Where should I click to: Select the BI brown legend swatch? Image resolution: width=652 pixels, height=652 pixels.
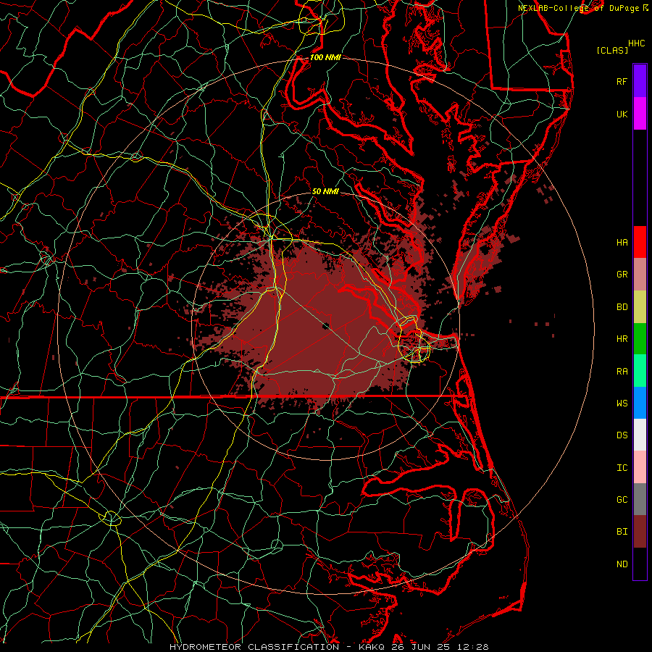640,532
